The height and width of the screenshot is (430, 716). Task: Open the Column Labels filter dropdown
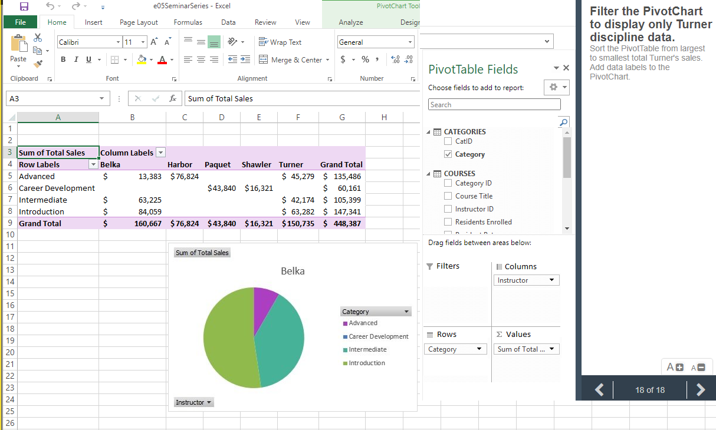(160, 152)
